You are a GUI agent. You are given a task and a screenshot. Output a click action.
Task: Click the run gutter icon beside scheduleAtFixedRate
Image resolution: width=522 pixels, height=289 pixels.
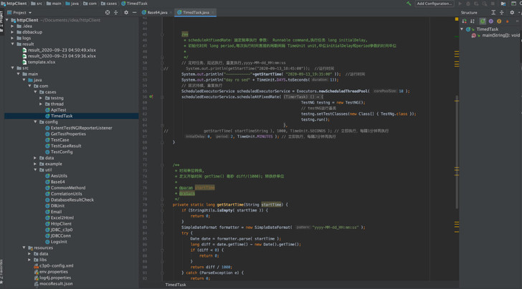(x=151, y=96)
